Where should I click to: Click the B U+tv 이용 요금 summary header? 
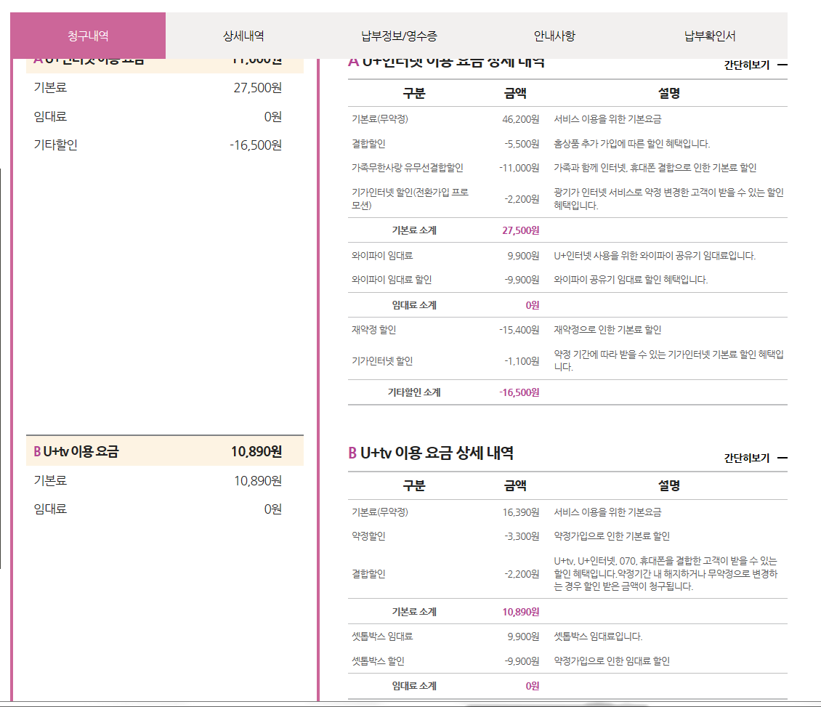(158, 451)
